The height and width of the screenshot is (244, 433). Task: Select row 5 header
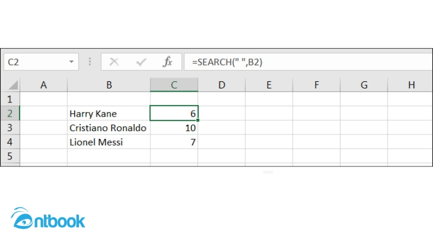(10, 156)
